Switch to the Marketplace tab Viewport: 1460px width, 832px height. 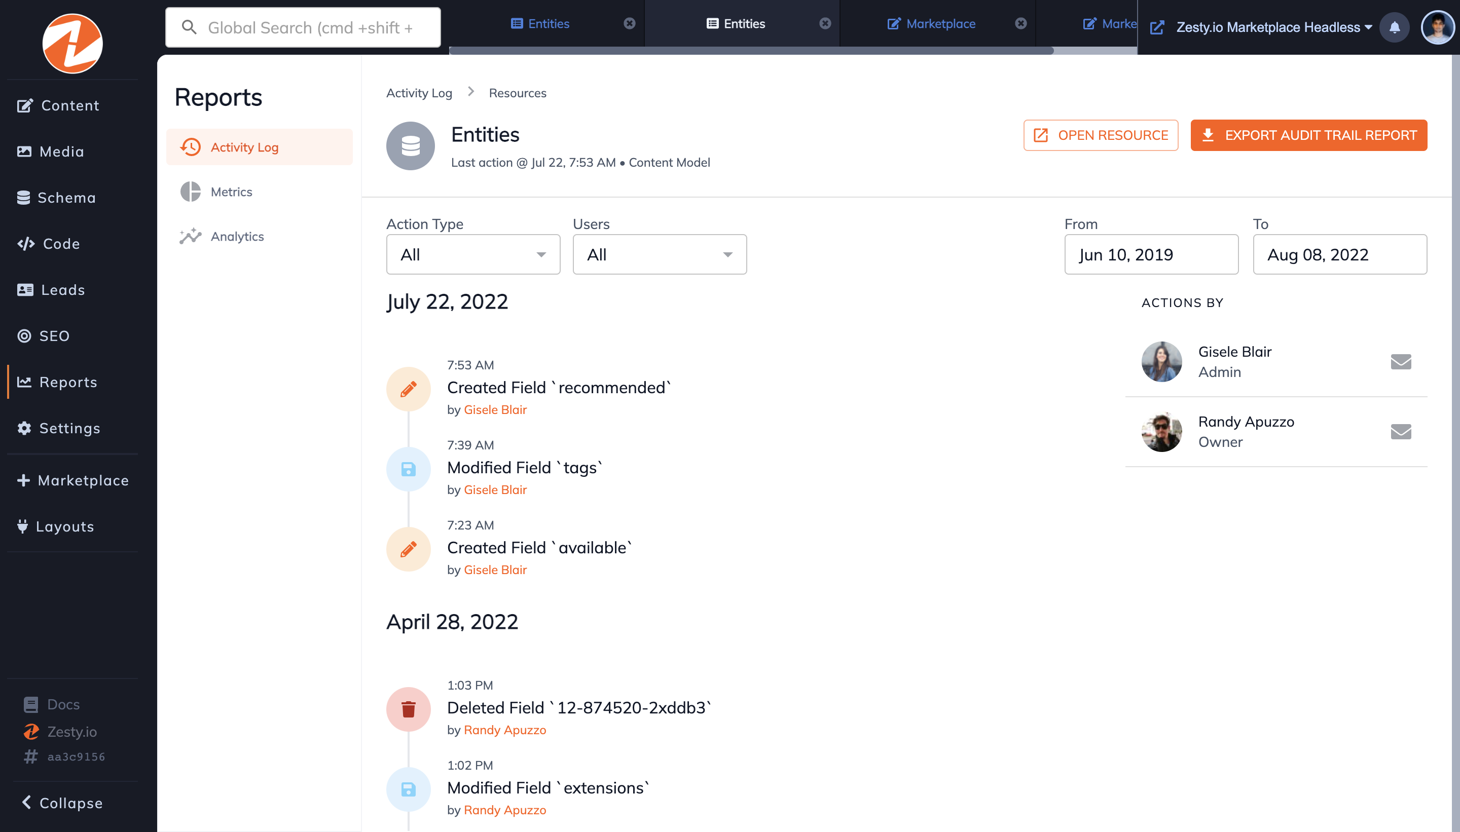(x=931, y=23)
